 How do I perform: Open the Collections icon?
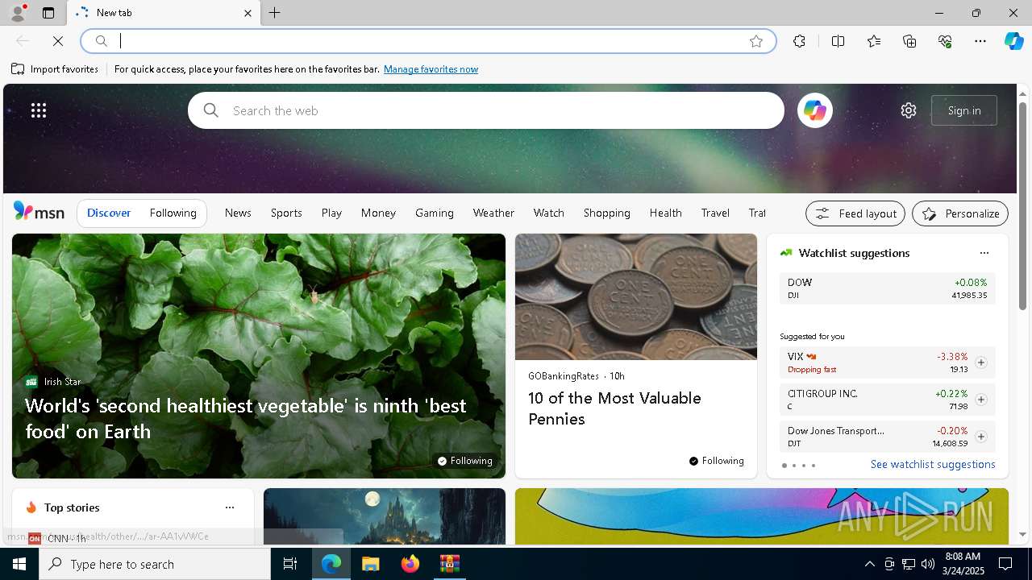tap(909, 41)
